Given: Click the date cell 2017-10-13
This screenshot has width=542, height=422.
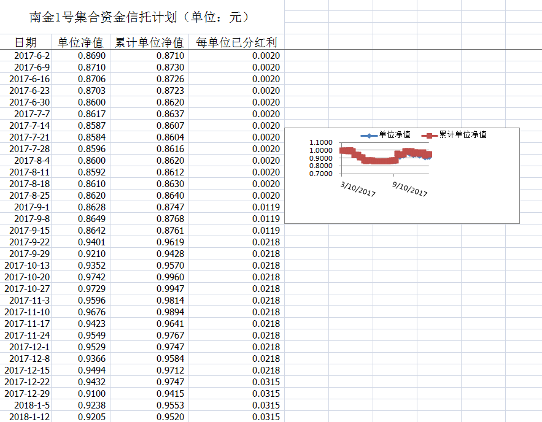Looking at the screenshot, I should pyautogui.click(x=28, y=266).
